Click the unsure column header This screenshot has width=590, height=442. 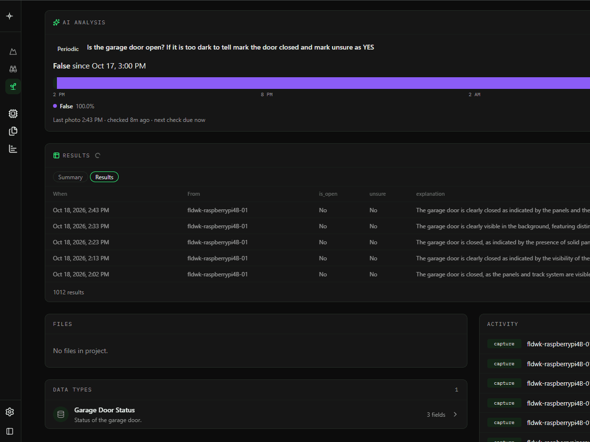tap(377, 194)
